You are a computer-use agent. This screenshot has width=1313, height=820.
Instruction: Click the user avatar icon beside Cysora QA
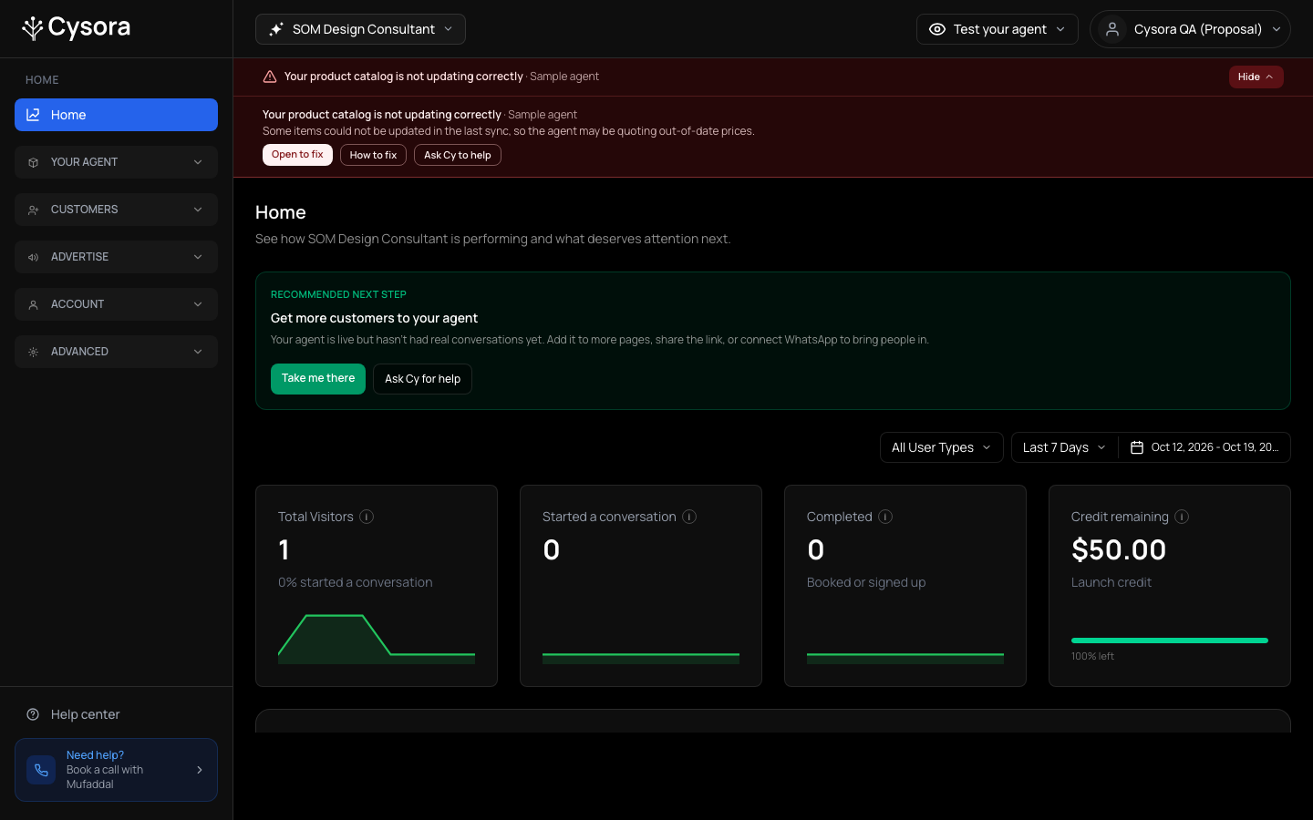tap(1112, 29)
